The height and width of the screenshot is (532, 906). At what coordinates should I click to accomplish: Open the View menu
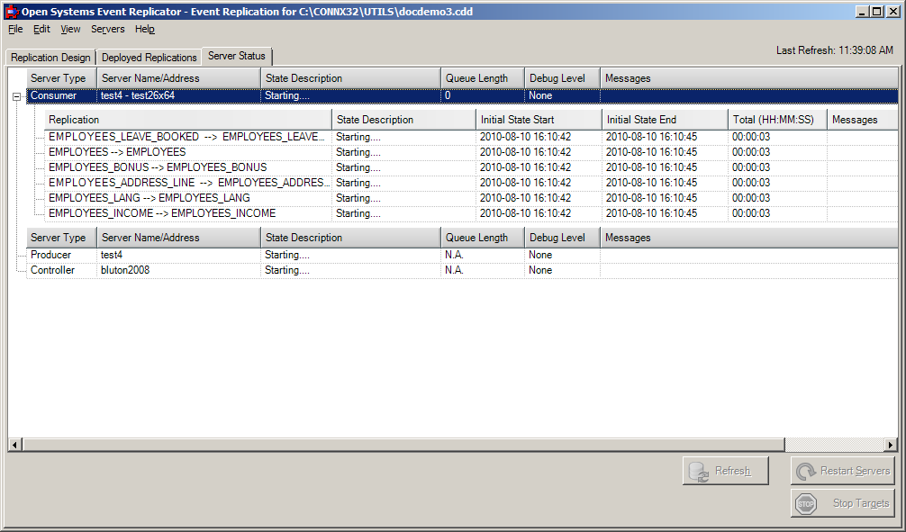[x=69, y=29]
